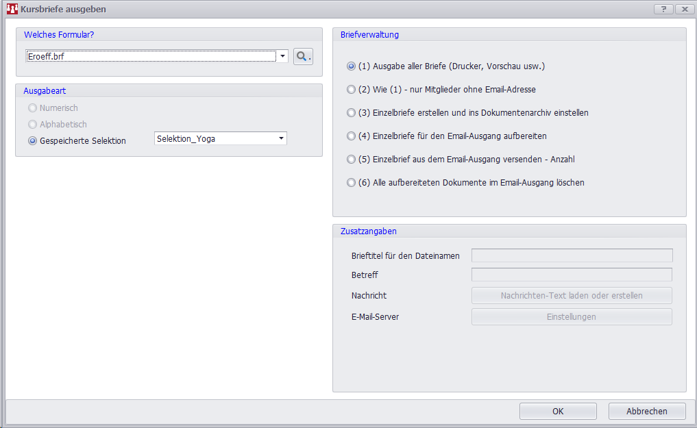Image resolution: width=697 pixels, height=428 pixels.
Task: Click the help question mark button
Action: (x=663, y=10)
